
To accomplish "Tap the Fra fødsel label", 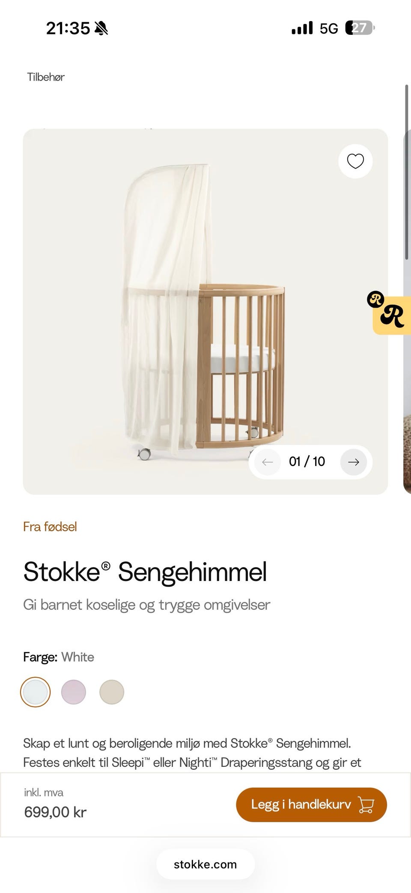I will (50, 527).
